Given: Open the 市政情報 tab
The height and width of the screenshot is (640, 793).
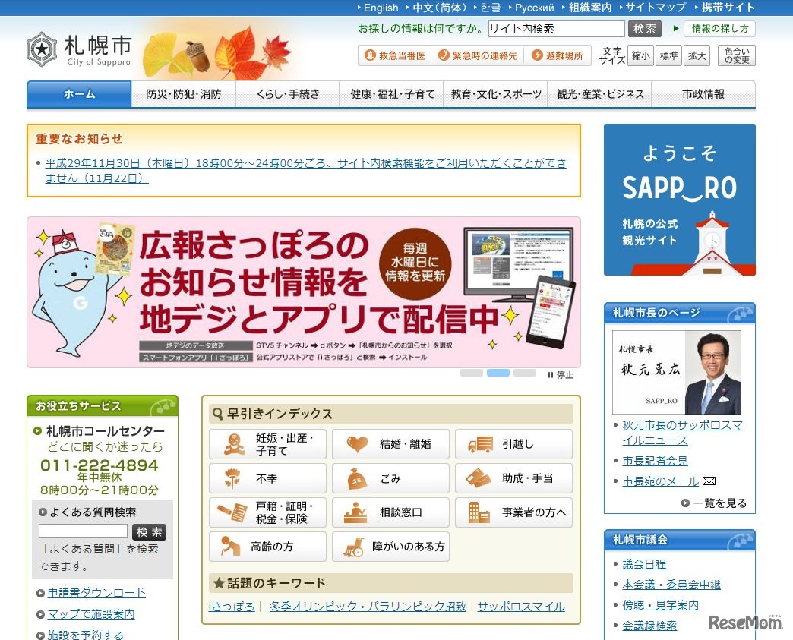Looking at the screenshot, I should (x=703, y=94).
